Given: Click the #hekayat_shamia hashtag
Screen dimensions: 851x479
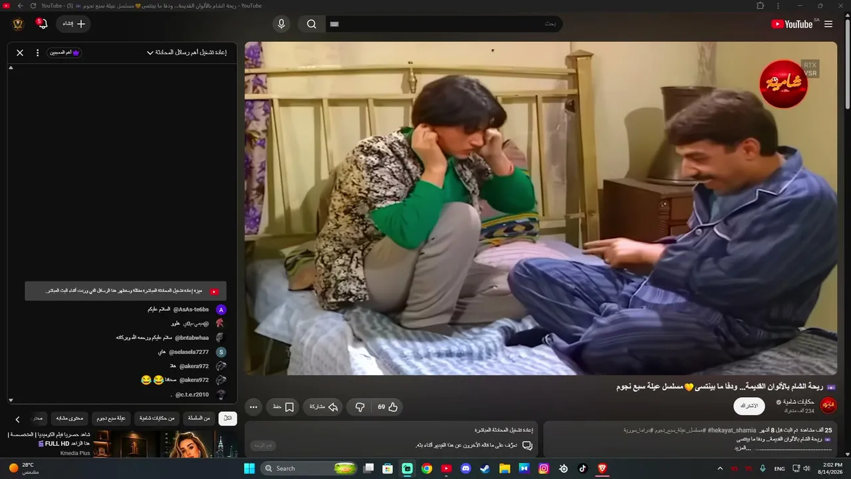Looking at the screenshot, I should click(x=731, y=430).
